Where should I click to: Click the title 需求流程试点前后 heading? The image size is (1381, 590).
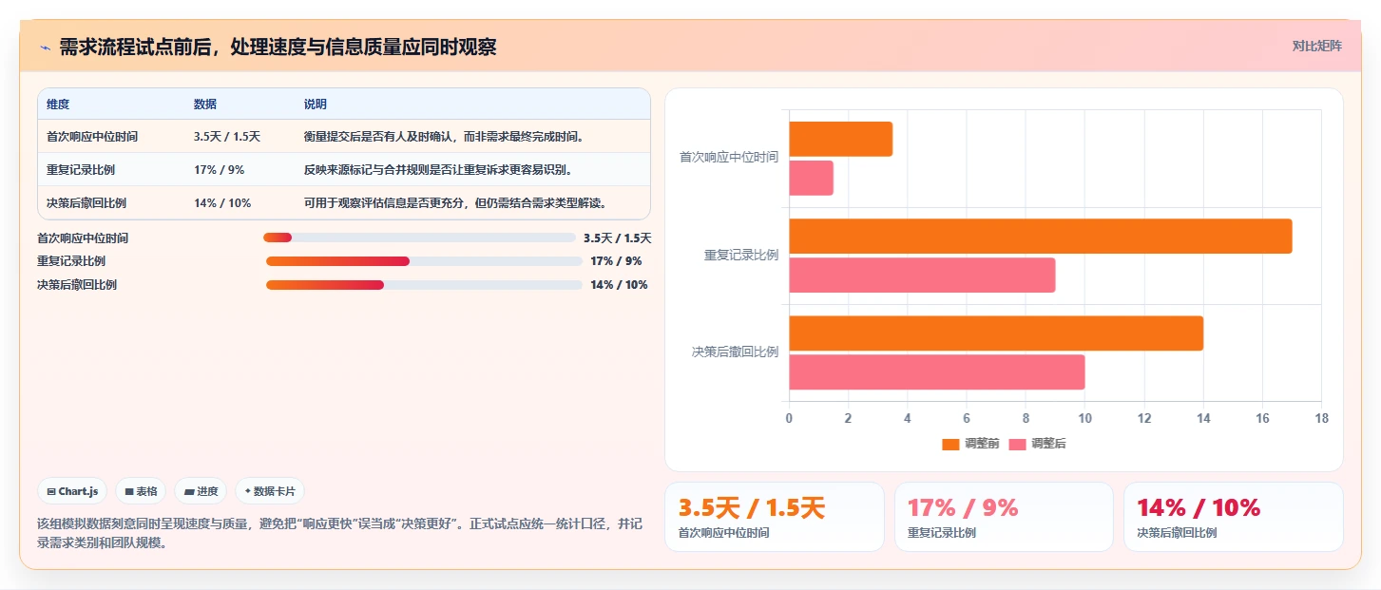pyautogui.click(x=278, y=48)
